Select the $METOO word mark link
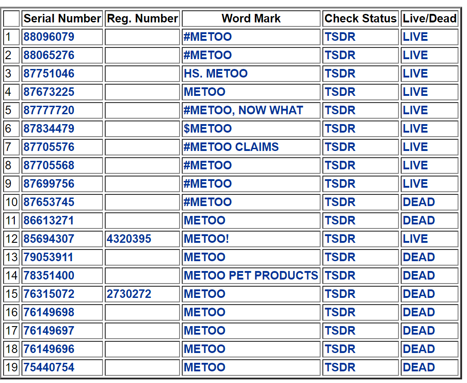The image size is (467, 383). 207,129
